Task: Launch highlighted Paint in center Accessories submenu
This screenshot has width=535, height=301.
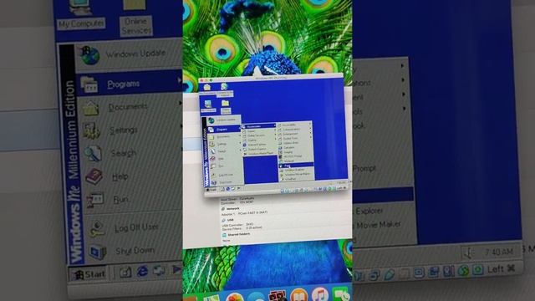Action: (x=296, y=166)
